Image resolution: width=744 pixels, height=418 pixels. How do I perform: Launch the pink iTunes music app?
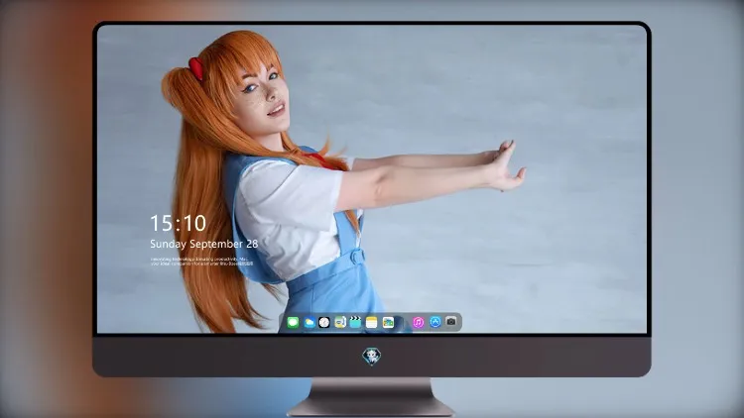(x=418, y=323)
